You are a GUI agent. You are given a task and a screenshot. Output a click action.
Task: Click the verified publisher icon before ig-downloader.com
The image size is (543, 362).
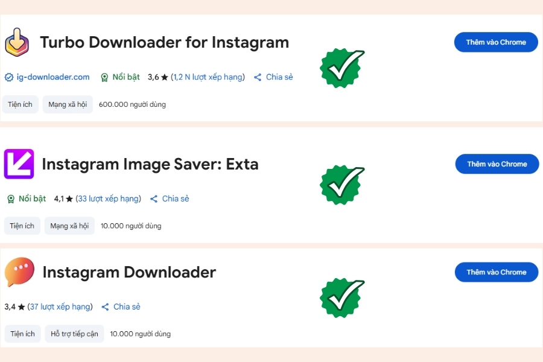click(9, 77)
